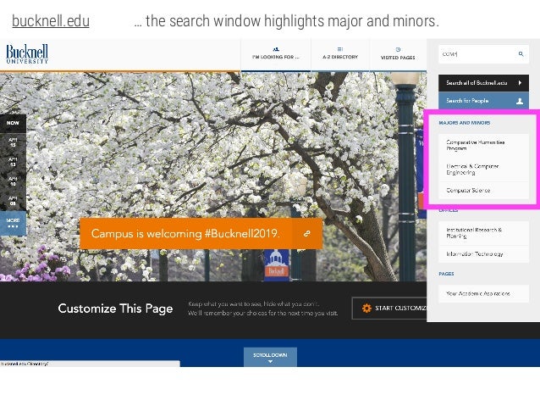
Task: Click arrow icon on Search all of Bucknell.edu
Action: (520, 83)
